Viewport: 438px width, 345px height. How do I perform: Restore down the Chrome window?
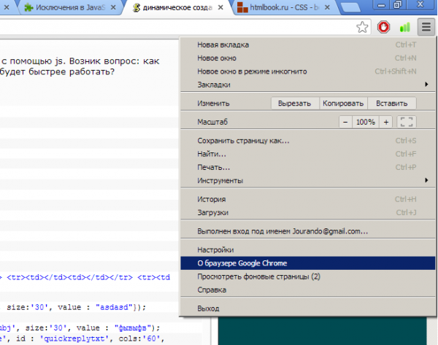[x=397, y=5]
